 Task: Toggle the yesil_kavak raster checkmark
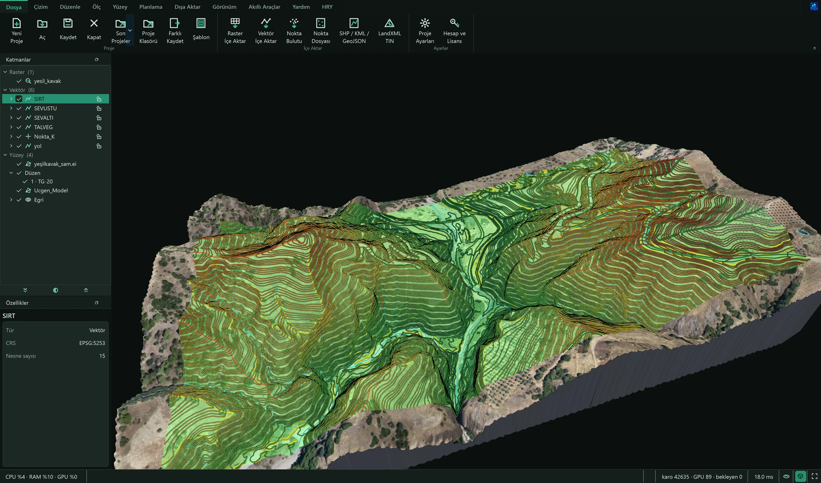click(x=19, y=81)
